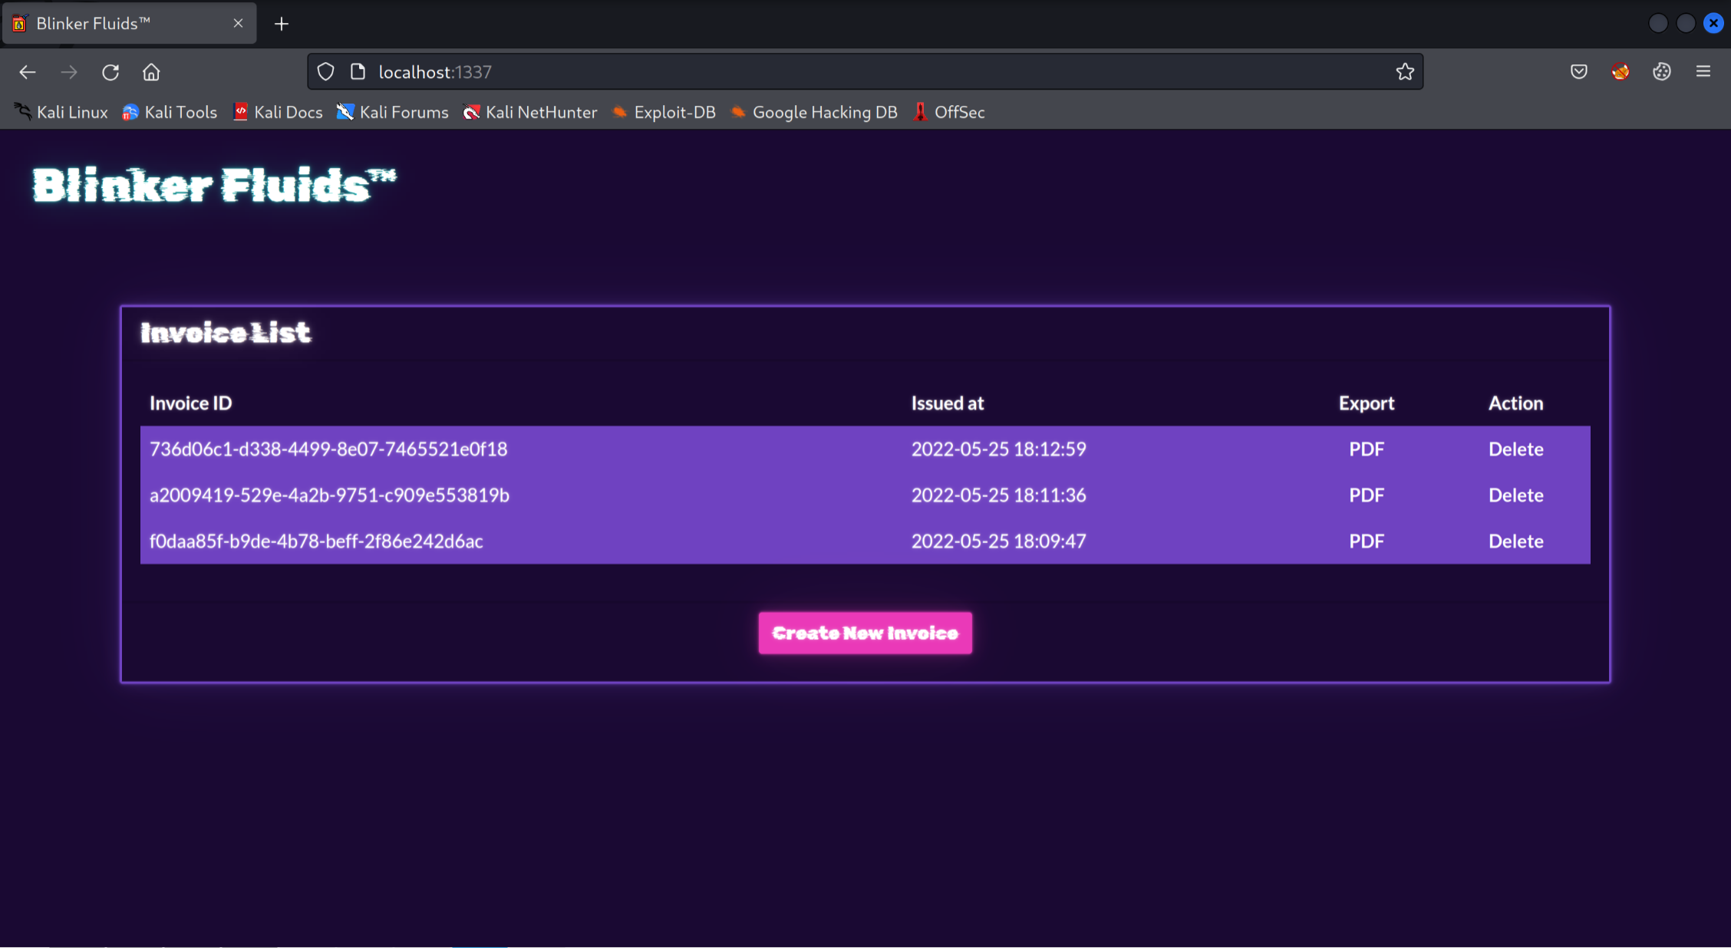Open the Kali NetHunter bookmark
This screenshot has height=948, width=1731.
tap(529, 112)
